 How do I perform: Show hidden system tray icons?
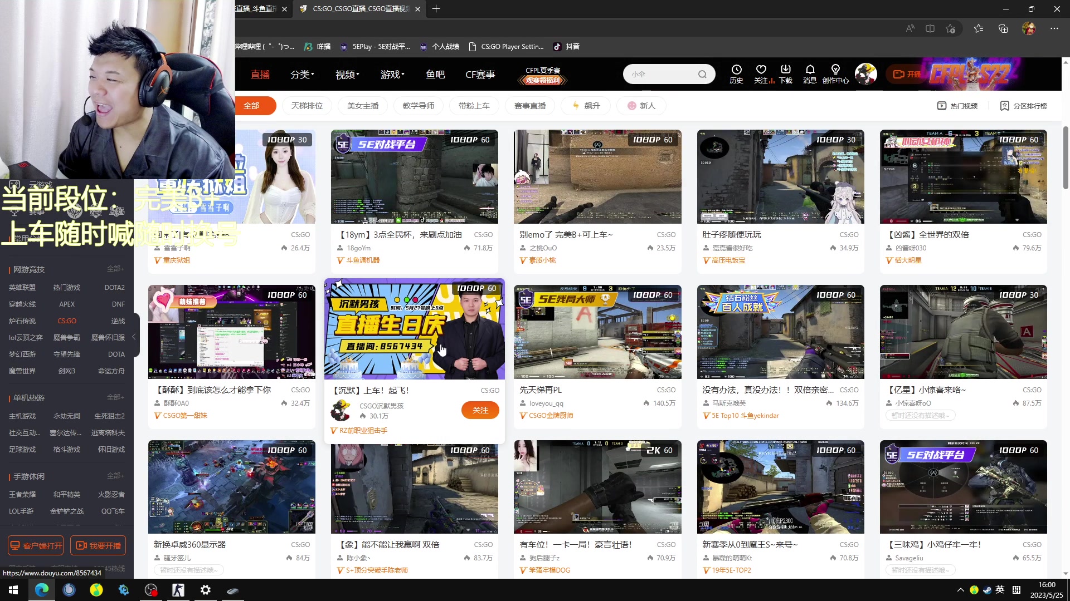(960, 590)
